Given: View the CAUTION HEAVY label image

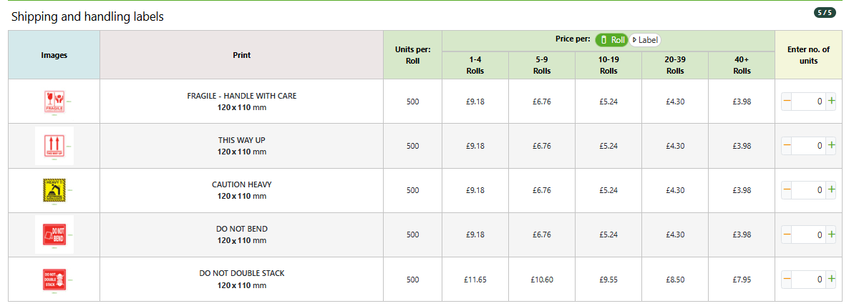Looking at the screenshot, I should 54,190.
